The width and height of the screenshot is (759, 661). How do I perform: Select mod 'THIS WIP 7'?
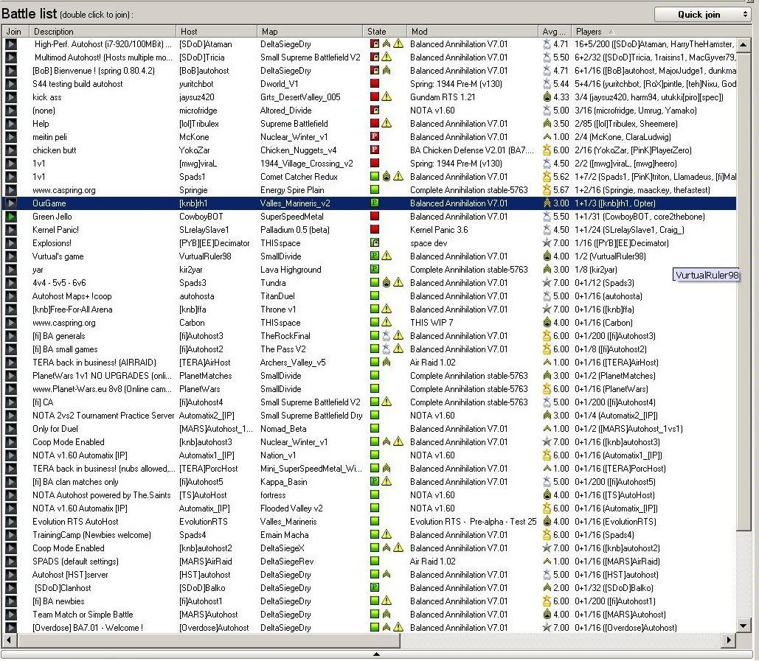[432, 323]
